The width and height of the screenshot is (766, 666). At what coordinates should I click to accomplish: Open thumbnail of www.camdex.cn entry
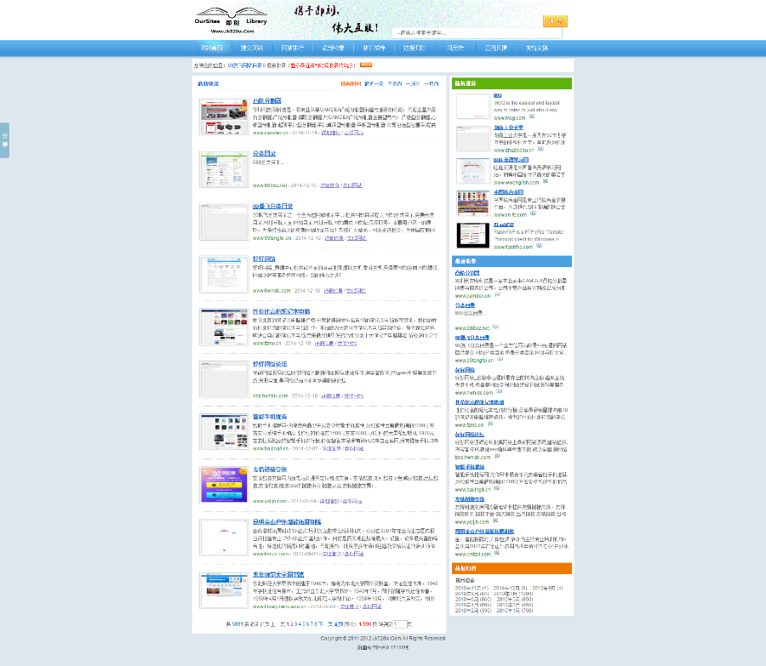coord(224,117)
